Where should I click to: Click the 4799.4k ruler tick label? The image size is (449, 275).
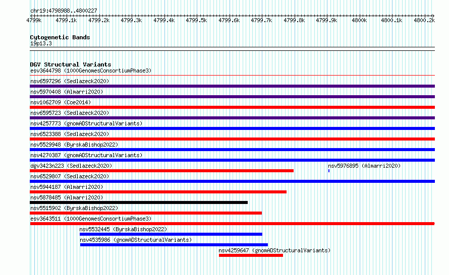pos(164,20)
